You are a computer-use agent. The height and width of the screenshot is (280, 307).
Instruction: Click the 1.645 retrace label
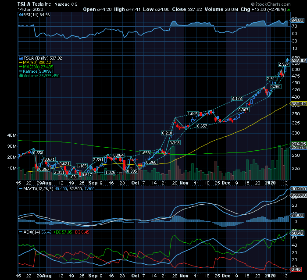pos(193,114)
